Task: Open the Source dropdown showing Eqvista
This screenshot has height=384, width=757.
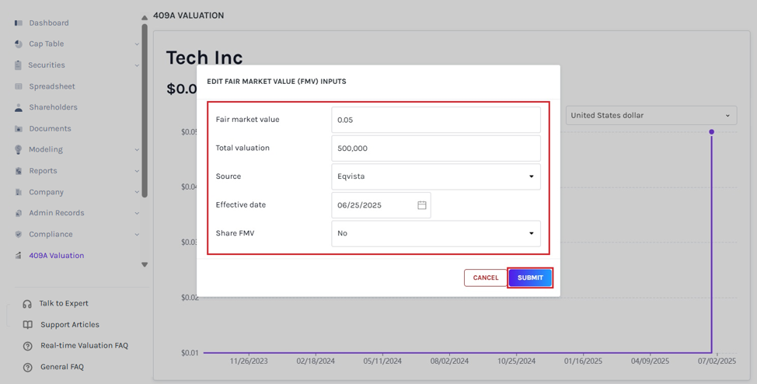Action: tap(436, 176)
